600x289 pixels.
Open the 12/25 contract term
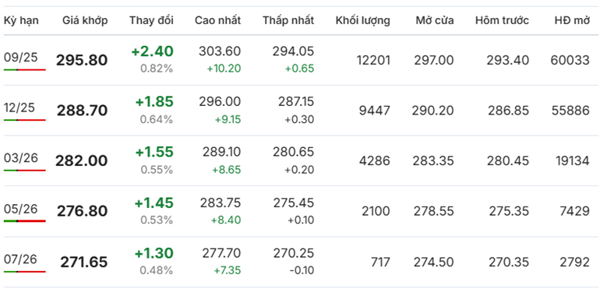(x=21, y=107)
